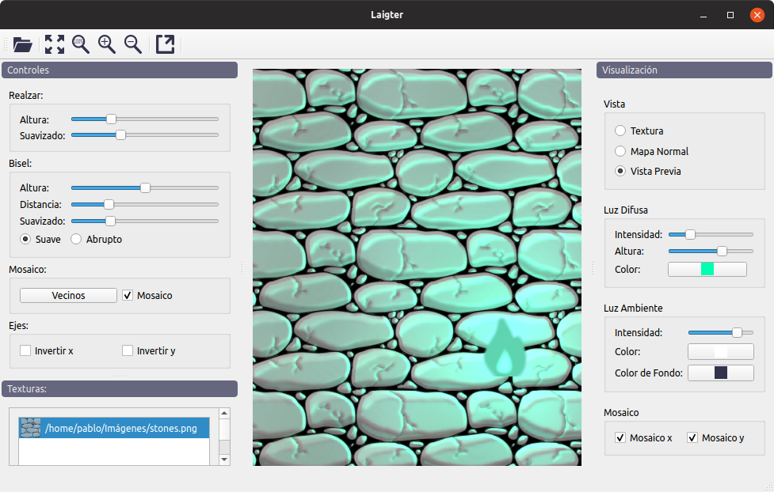This screenshot has height=492, width=774.
Task: Click the zoom out magnifier icon
Action: 133,44
